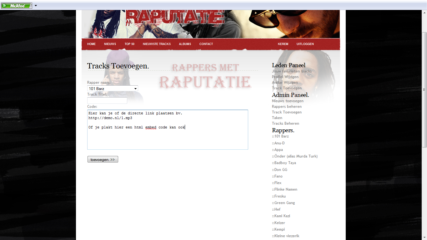
Task: Open Jouw favorieten tracks link
Action: (292, 71)
